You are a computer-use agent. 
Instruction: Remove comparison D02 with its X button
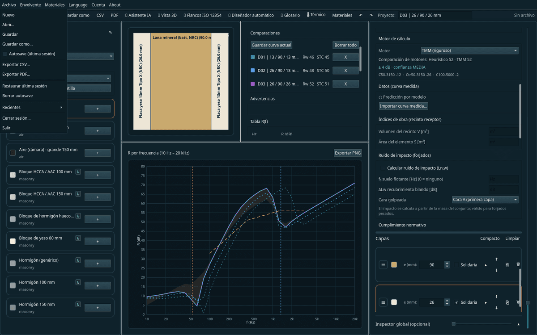pos(346,71)
